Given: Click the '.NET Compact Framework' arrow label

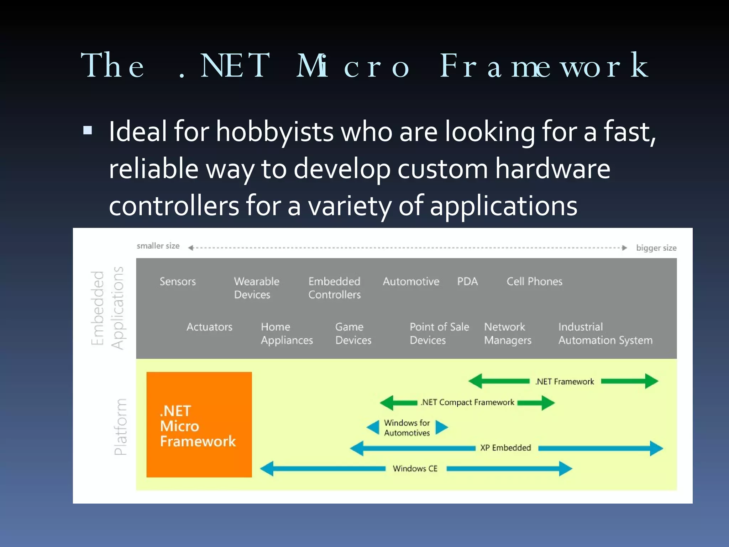Looking at the screenshot, I should (x=467, y=402).
